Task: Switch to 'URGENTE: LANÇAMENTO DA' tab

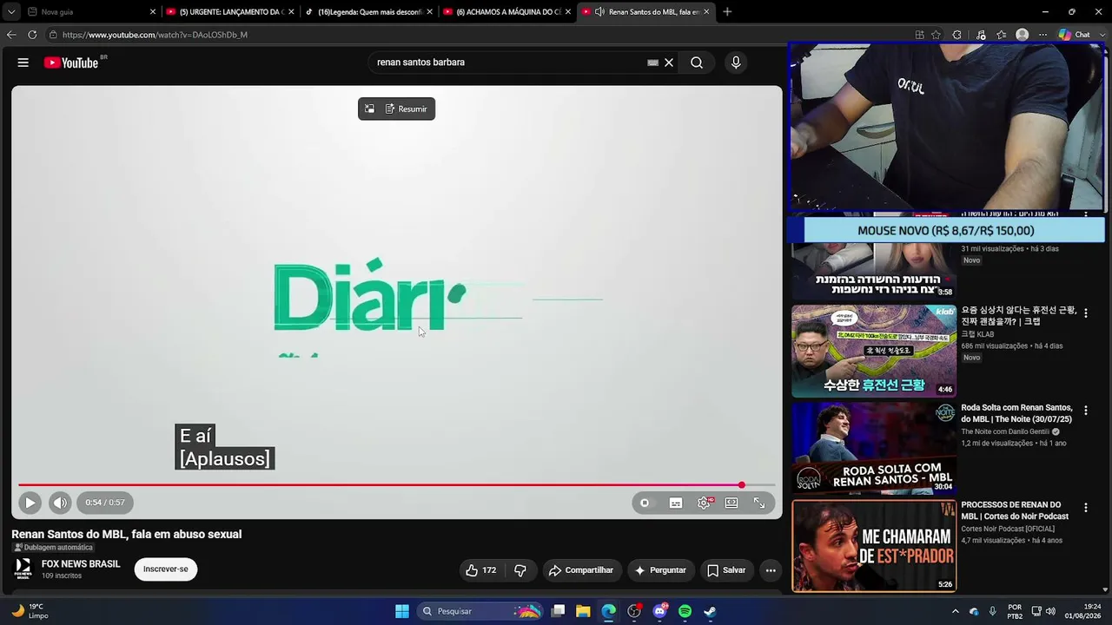Action: tap(230, 12)
